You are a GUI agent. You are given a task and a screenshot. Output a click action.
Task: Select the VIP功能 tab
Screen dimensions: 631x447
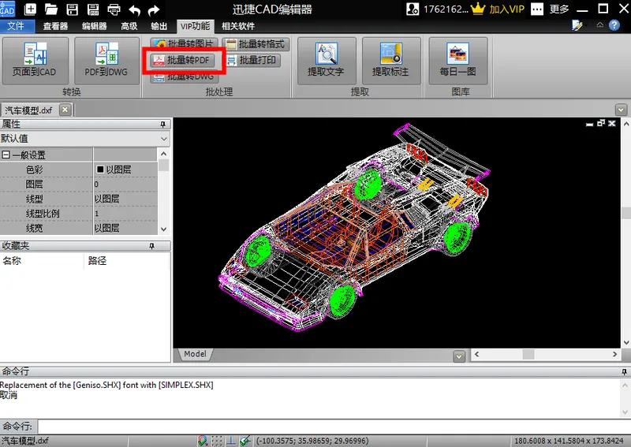195,26
